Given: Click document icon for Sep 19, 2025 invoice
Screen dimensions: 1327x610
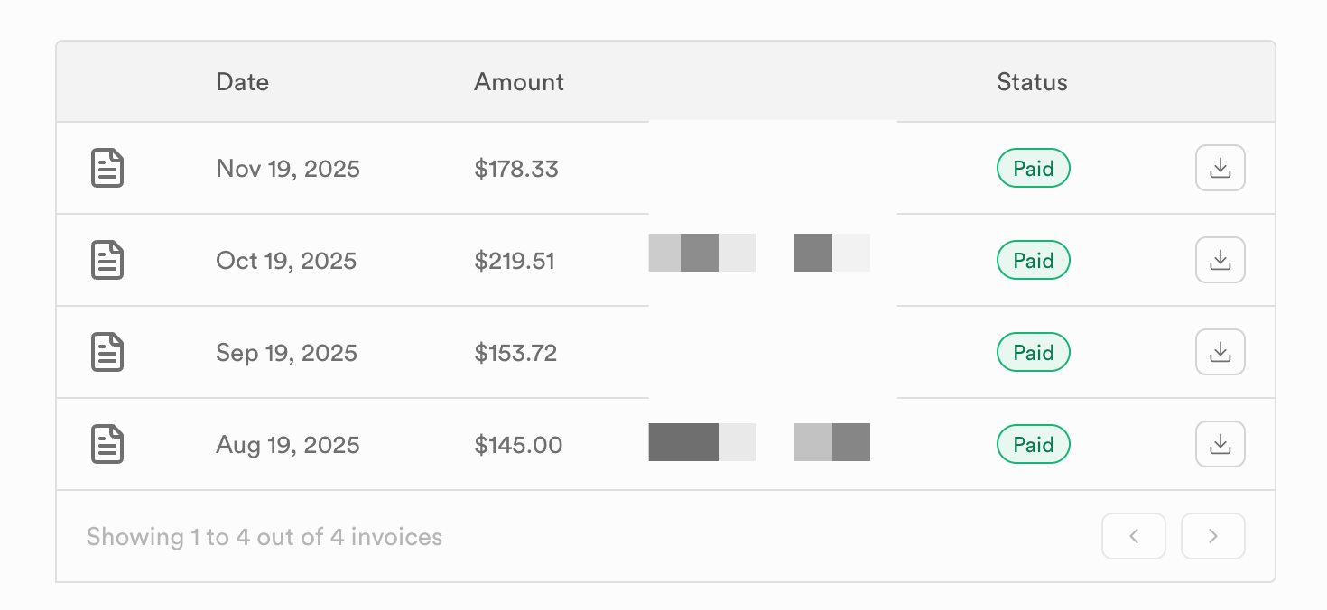Looking at the screenshot, I should [107, 353].
